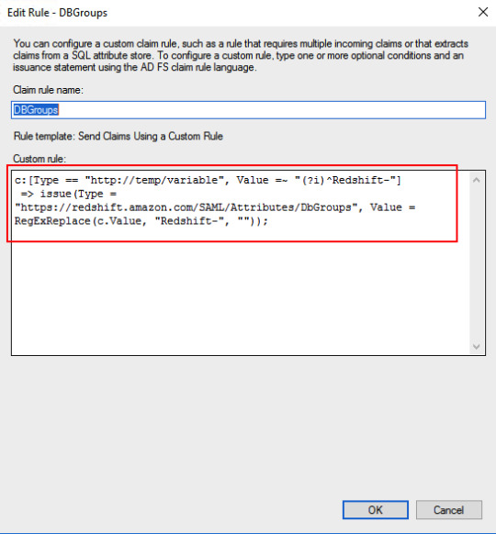Click the Rule template description text
496x534 pixels.
118,136
